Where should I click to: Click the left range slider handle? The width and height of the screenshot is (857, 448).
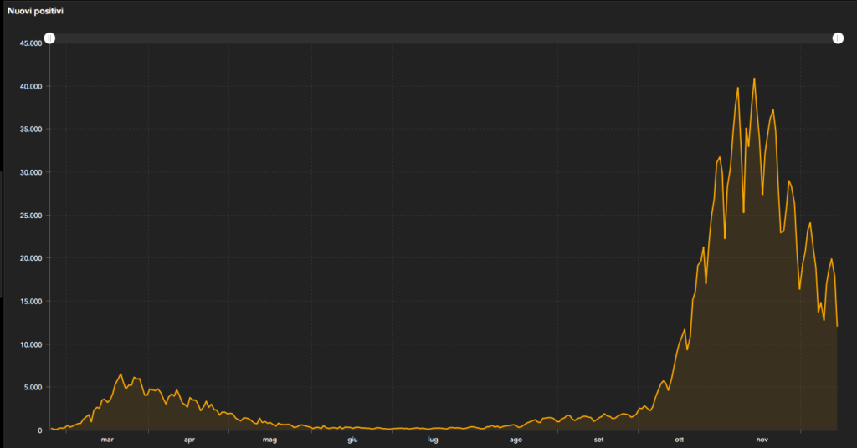click(x=49, y=38)
